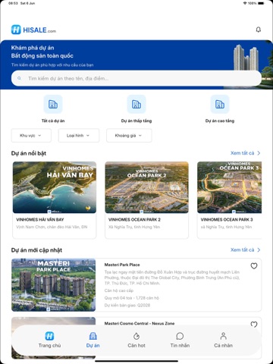The width and height of the screenshot is (273, 364).
Task: Tap the battery status icon
Action: tap(262, 3)
